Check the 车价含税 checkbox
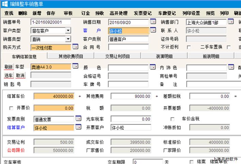The image size is (241, 164). (x=172, y=119)
